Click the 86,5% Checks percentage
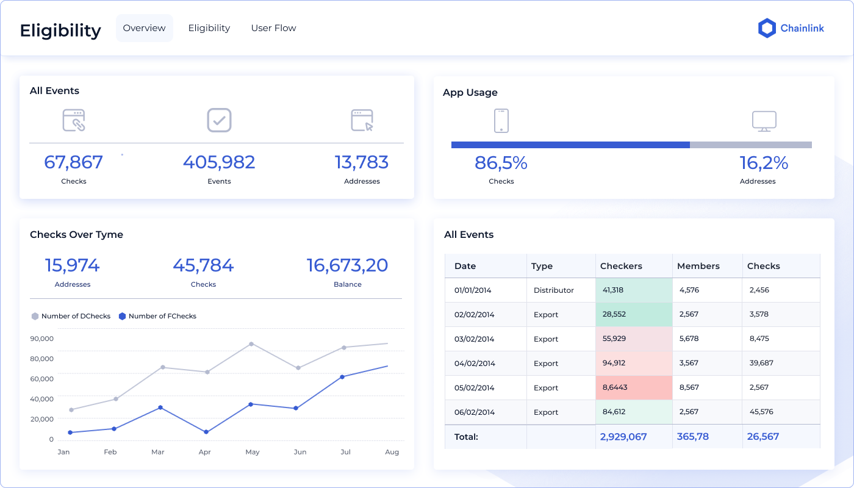 (501, 163)
